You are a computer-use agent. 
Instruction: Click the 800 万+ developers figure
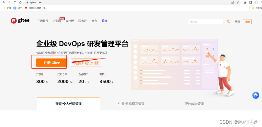pos(43,82)
